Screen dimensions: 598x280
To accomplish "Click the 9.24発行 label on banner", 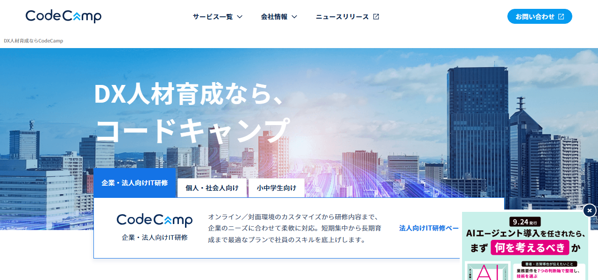I will click(525, 222).
